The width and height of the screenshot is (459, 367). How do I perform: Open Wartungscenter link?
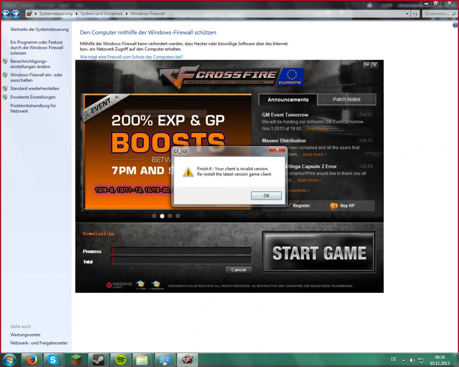[x=25, y=335]
